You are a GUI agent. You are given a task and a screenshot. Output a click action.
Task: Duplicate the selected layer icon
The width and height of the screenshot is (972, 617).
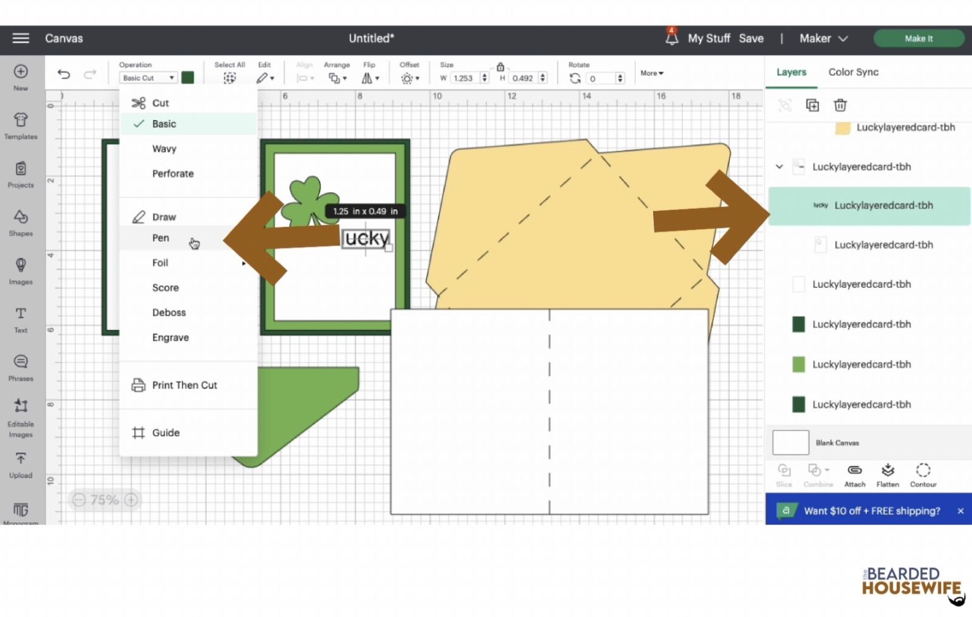812,106
